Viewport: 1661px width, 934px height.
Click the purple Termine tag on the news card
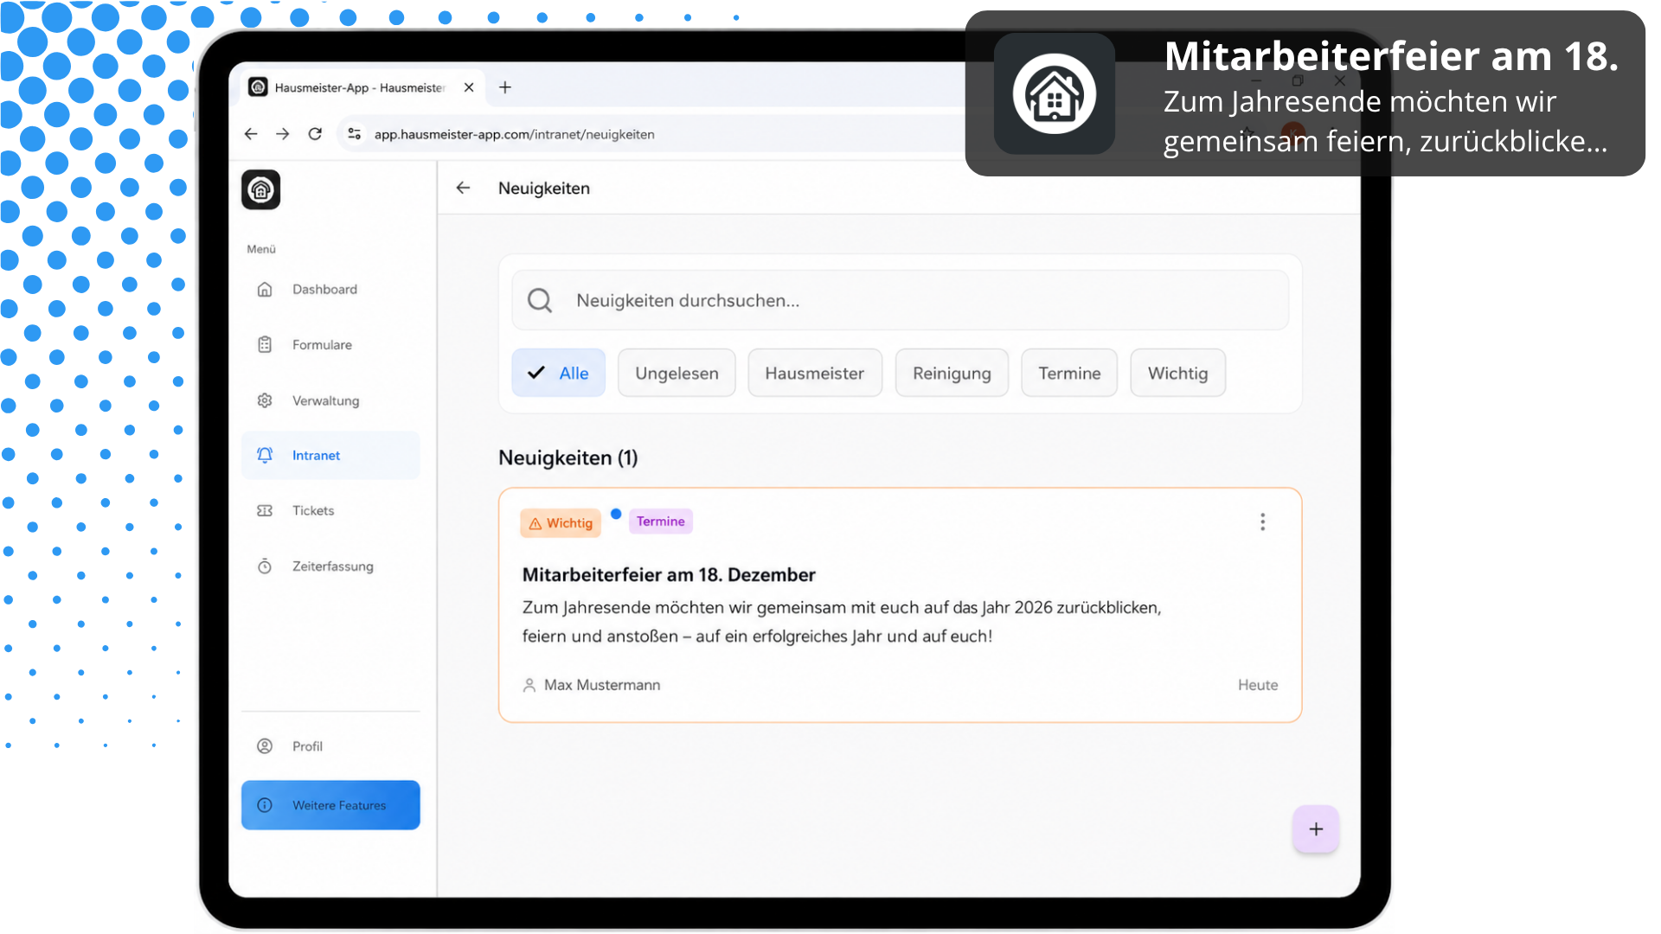pyautogui.click(x=661, y=521)
